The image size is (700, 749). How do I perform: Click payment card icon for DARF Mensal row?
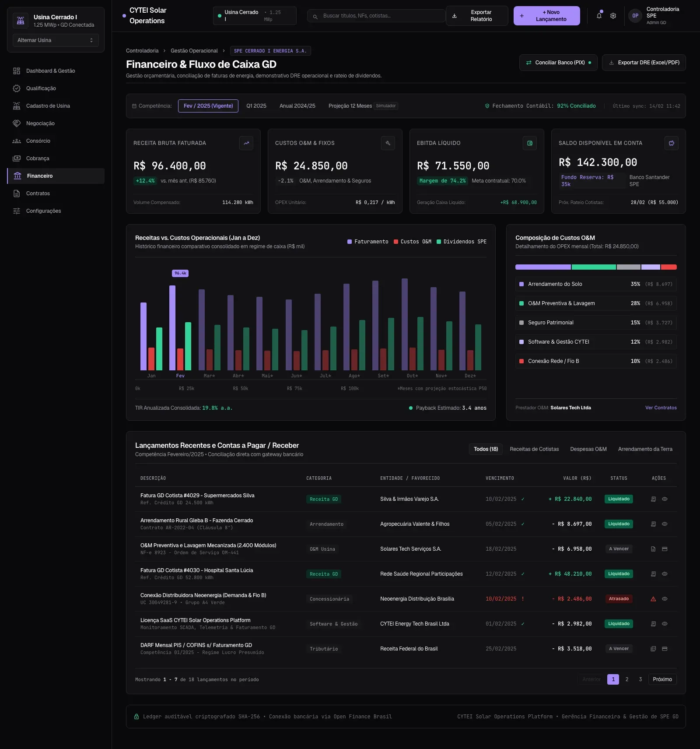click(x=665, y=649)
